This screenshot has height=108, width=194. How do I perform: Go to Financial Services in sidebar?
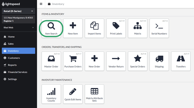(19, 72)
